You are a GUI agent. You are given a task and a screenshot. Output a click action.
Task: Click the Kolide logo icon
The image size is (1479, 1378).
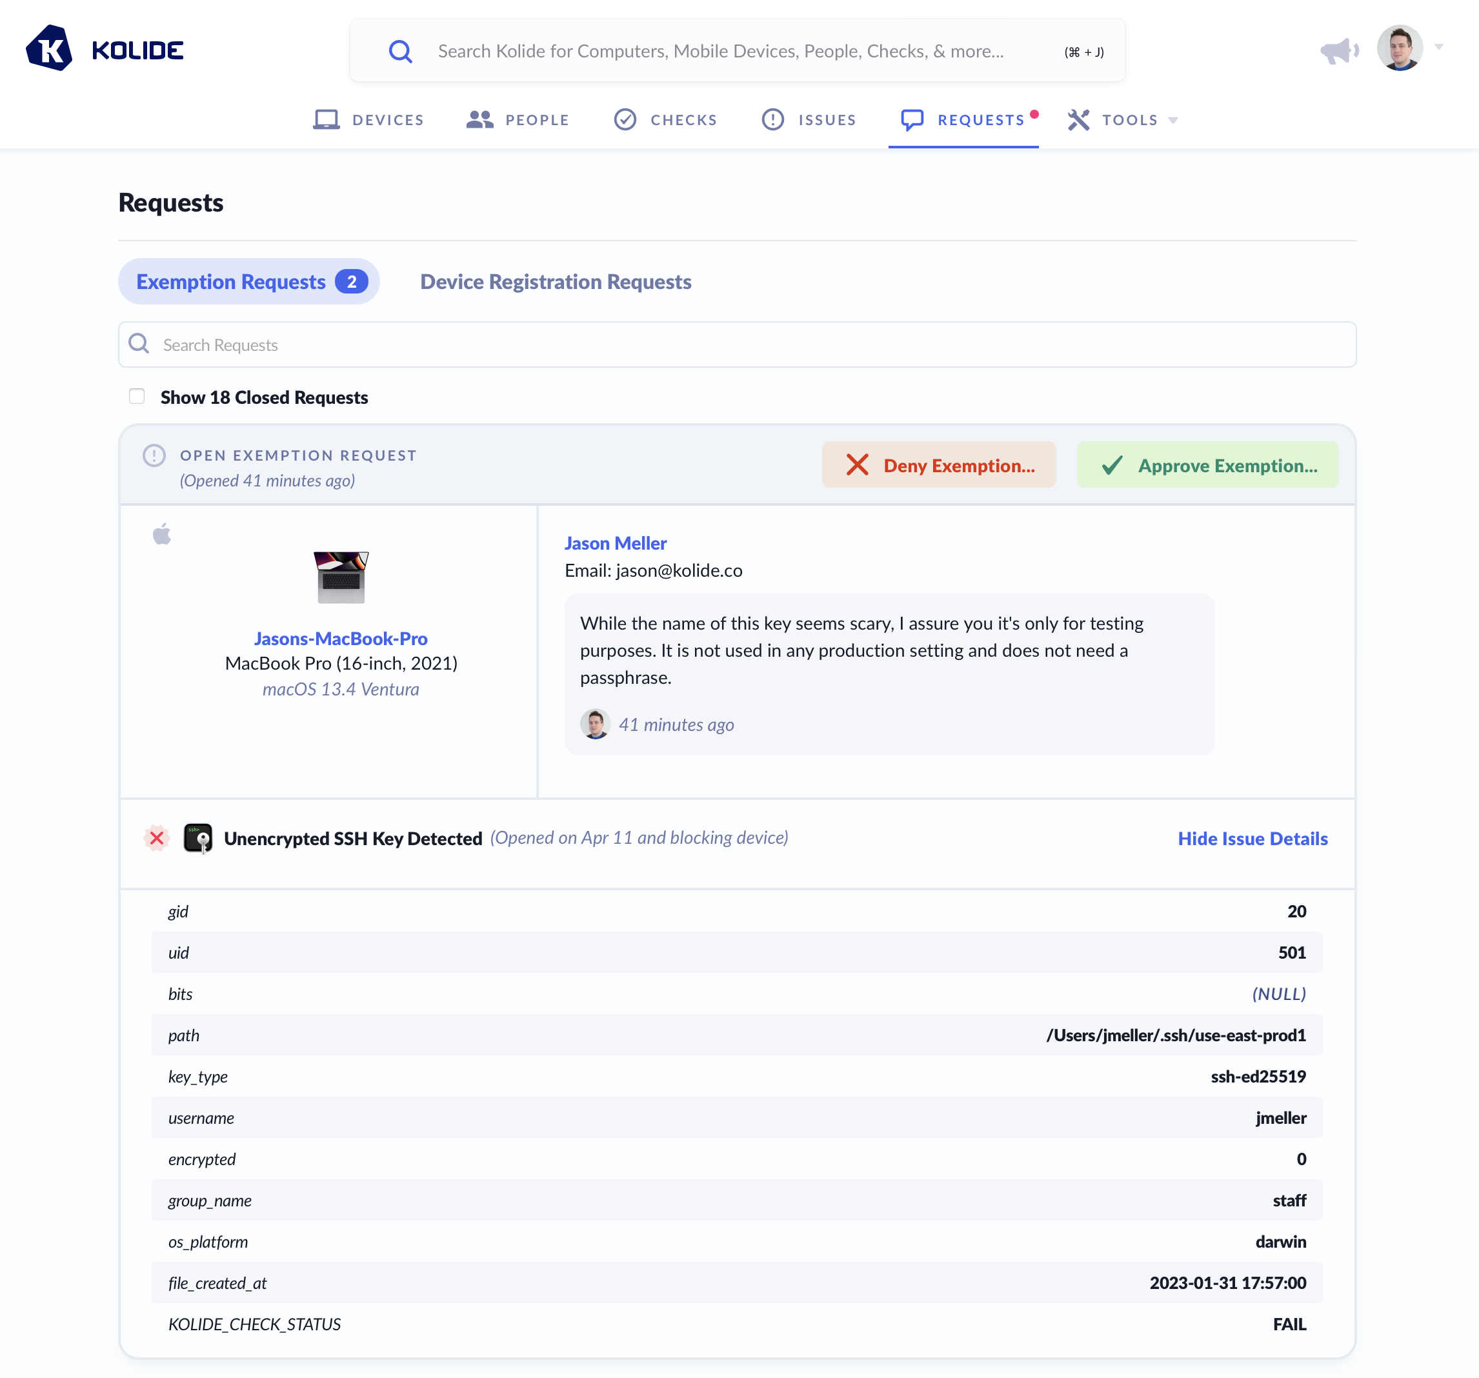tap(49, 49)
